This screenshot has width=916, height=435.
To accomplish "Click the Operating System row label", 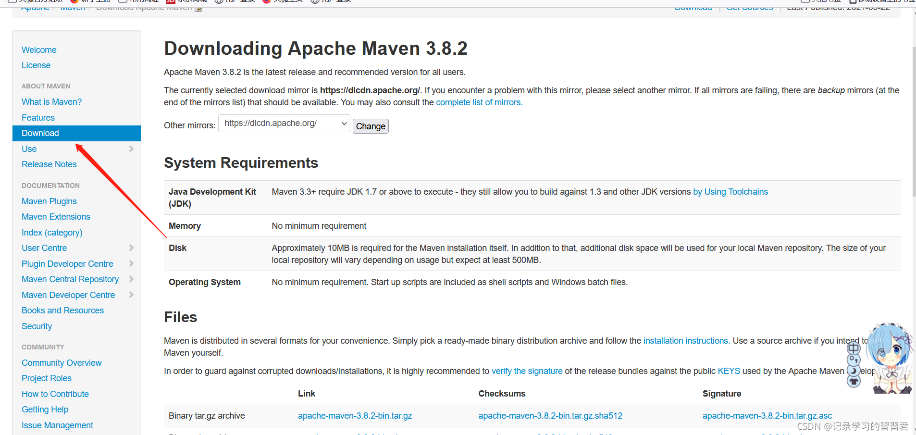I will tap(205, 282).
